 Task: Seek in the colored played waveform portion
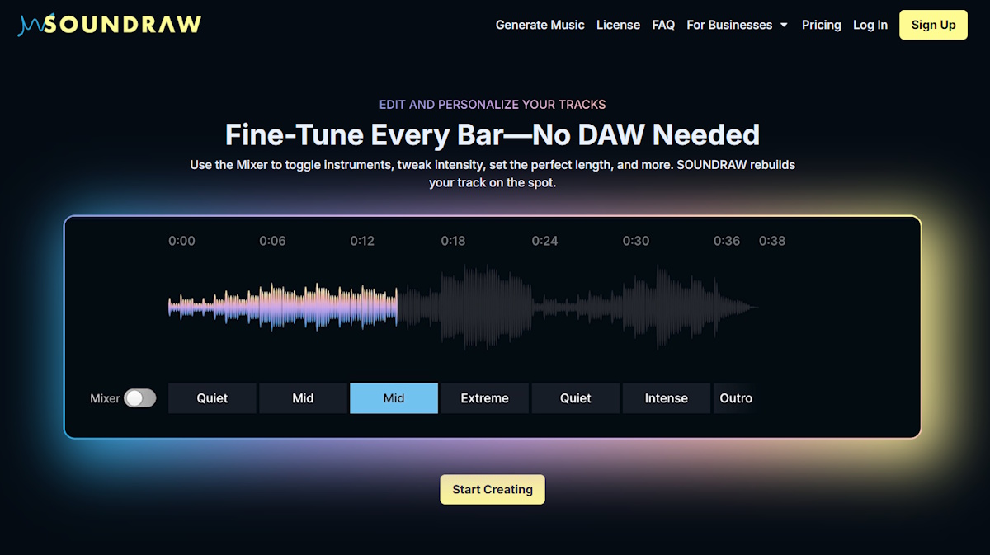[283, 307]
